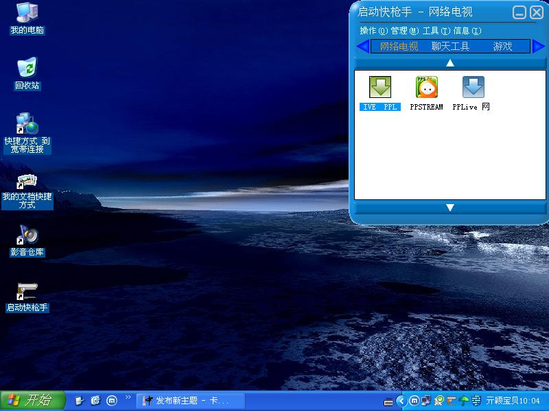The image size is (549, 411).
Task: Open the 管理(M) menu
Action: tap(405, 31)
